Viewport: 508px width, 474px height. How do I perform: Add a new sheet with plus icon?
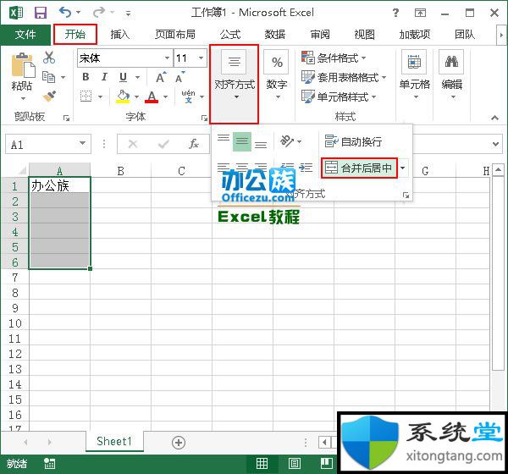click(x=179, y=442)
